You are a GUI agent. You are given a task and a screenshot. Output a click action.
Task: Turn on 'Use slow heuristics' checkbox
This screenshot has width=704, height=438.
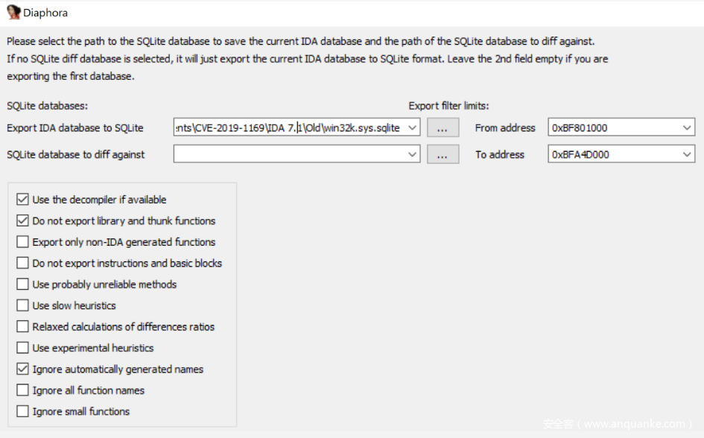pos(23,305)
